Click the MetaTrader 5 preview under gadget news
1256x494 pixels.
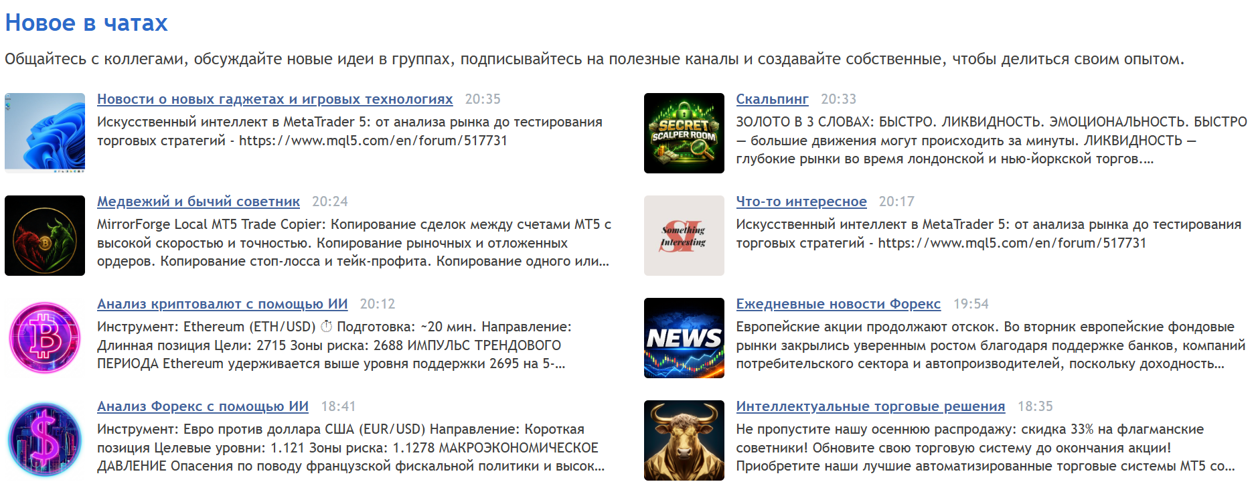tap(349, 131)
